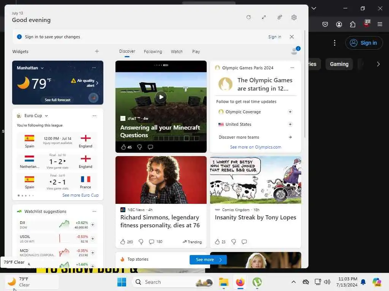389x291 pixels.
Task: Open See more on Olympics.com
Action: (x=256, y=147)
